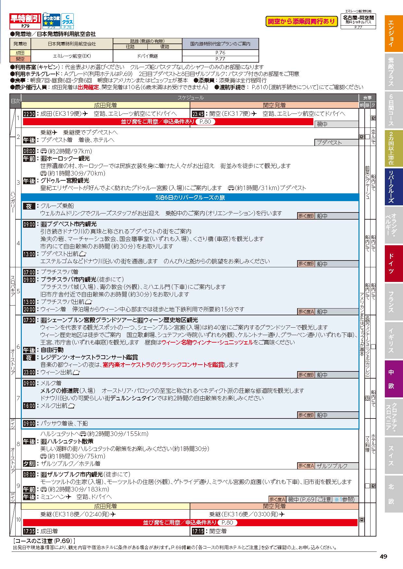
Task: Click the airplane icon after 関空(EK317便)
Action: pos(254,114)
